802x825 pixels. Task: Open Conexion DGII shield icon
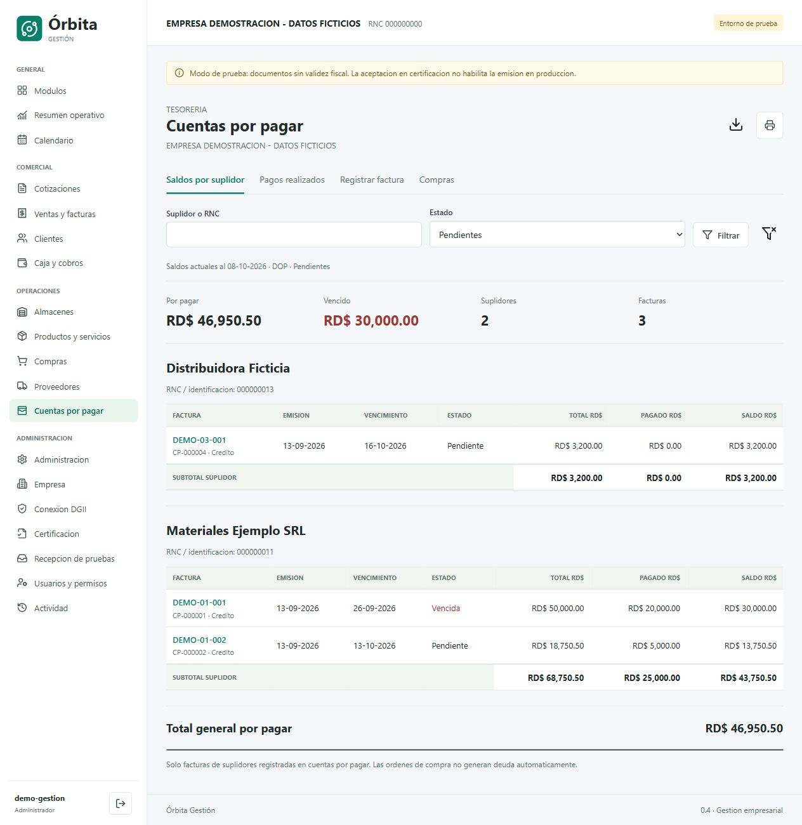tap(22, 509)
